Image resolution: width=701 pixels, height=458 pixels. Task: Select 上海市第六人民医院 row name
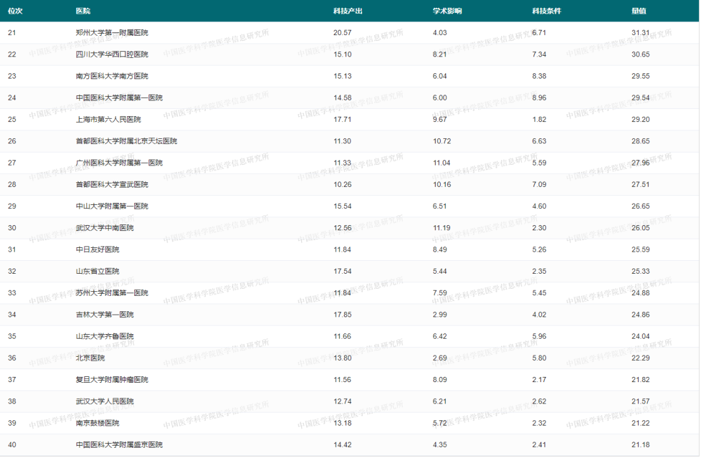coord(108,119)
